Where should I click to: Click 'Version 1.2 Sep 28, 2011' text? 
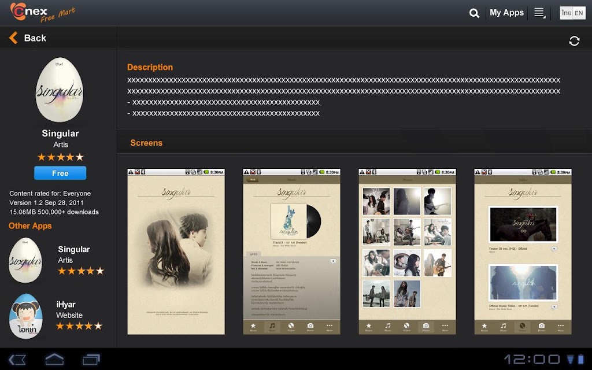point(46,203)
